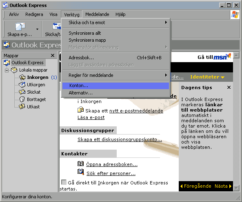Click the Outlook Express title bar icon

pos(5,5)
